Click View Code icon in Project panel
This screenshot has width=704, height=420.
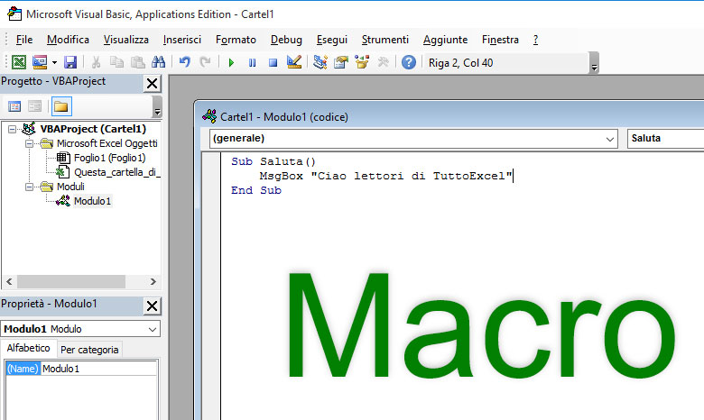(x=14, y=106)
